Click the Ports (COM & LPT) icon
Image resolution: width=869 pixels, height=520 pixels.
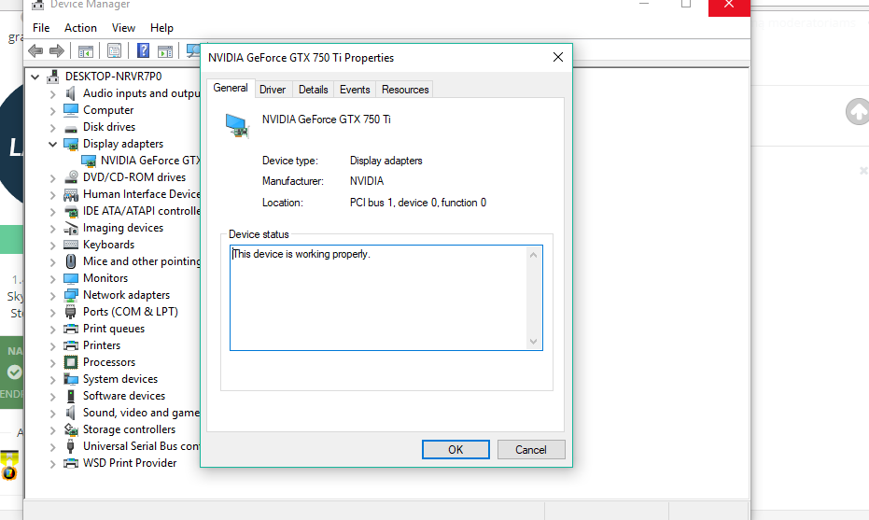tap(70, 312)
